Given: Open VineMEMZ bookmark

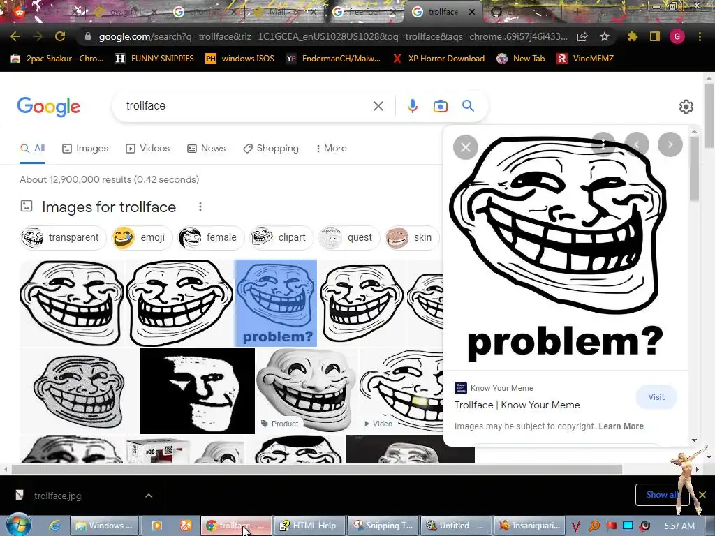Looking at the screenshot, I should click(585, 59).
